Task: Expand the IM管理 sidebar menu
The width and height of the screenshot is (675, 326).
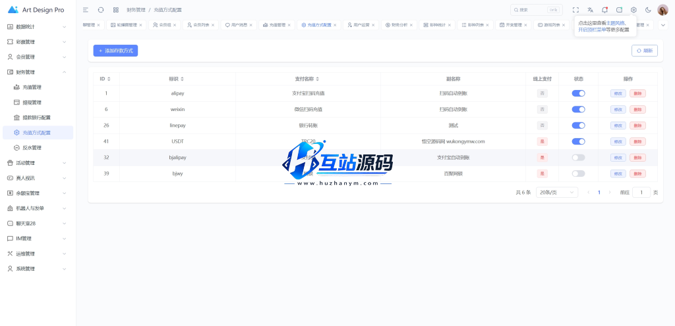Action: 38,239
